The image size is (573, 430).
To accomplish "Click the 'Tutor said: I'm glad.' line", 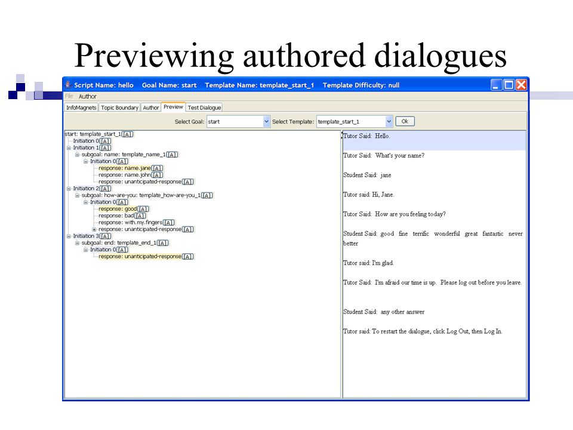I will tap(368, 263).
